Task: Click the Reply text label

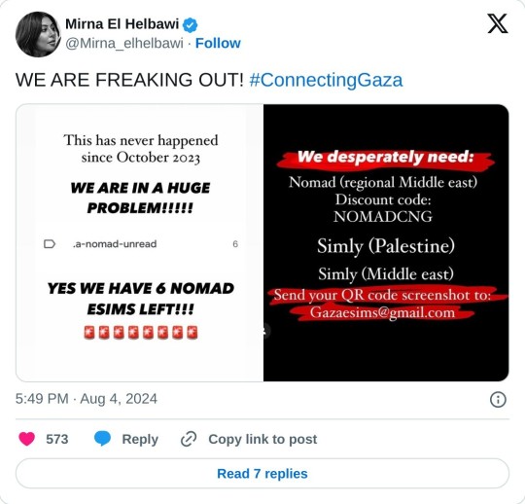Action: point(140,440)
